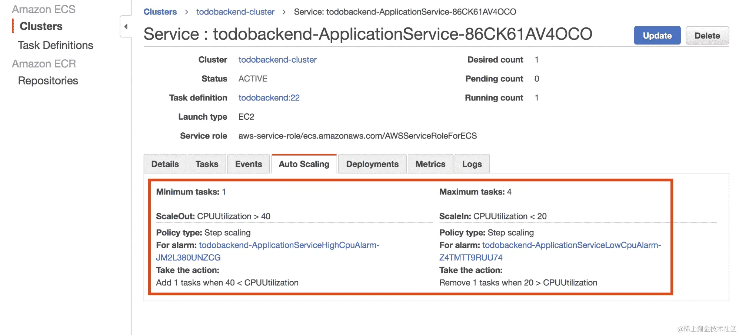This screenshot has width=739, height=335.
Task: Switch to the Tasks tab
Action: 207,164
